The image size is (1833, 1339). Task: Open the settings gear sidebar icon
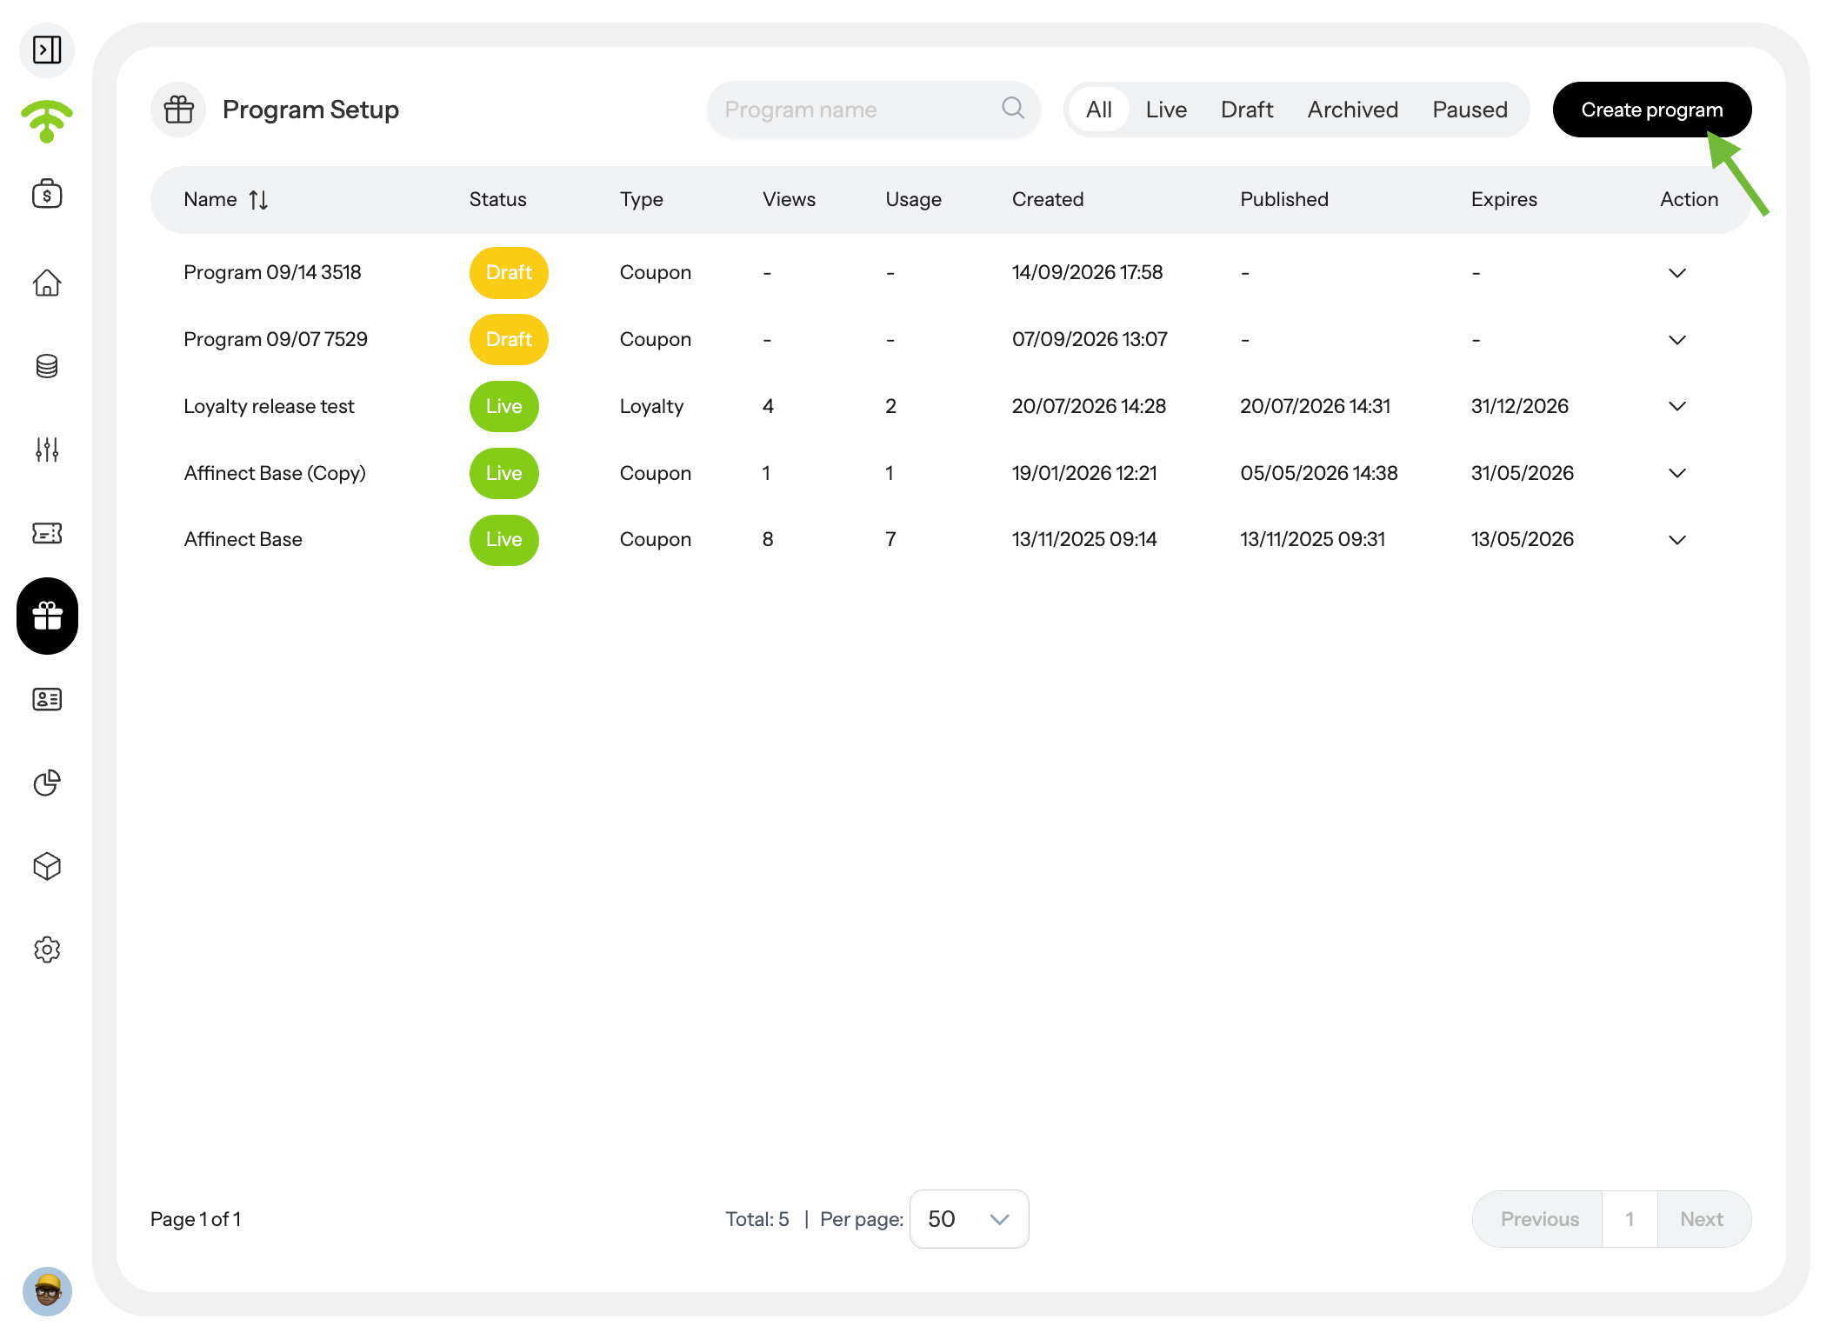coord(47,949)
